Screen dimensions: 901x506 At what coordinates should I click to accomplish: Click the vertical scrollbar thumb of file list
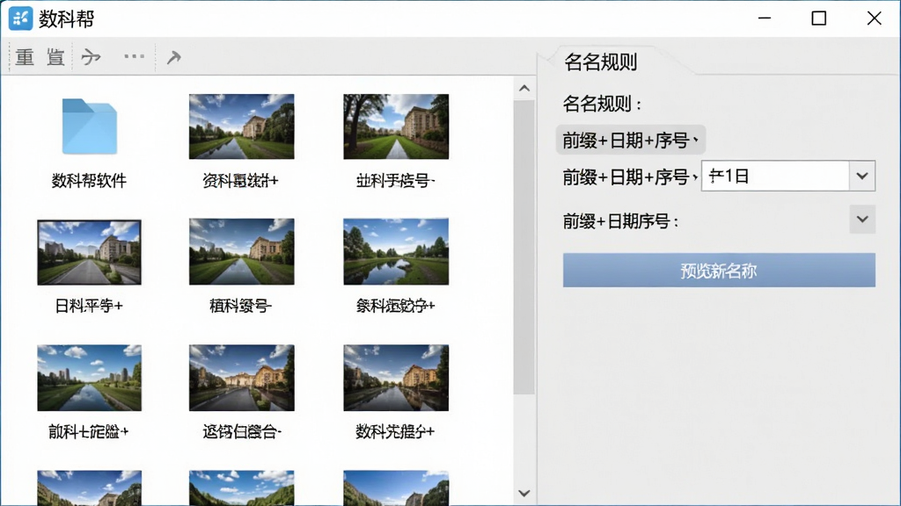pos(524,247)
